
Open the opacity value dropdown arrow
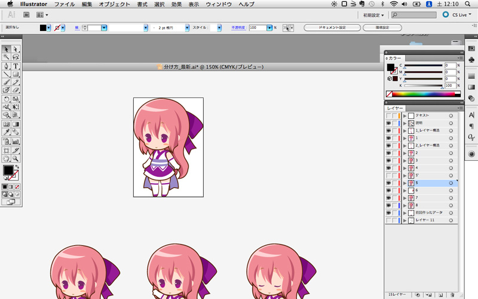click(x=269, y=28)
